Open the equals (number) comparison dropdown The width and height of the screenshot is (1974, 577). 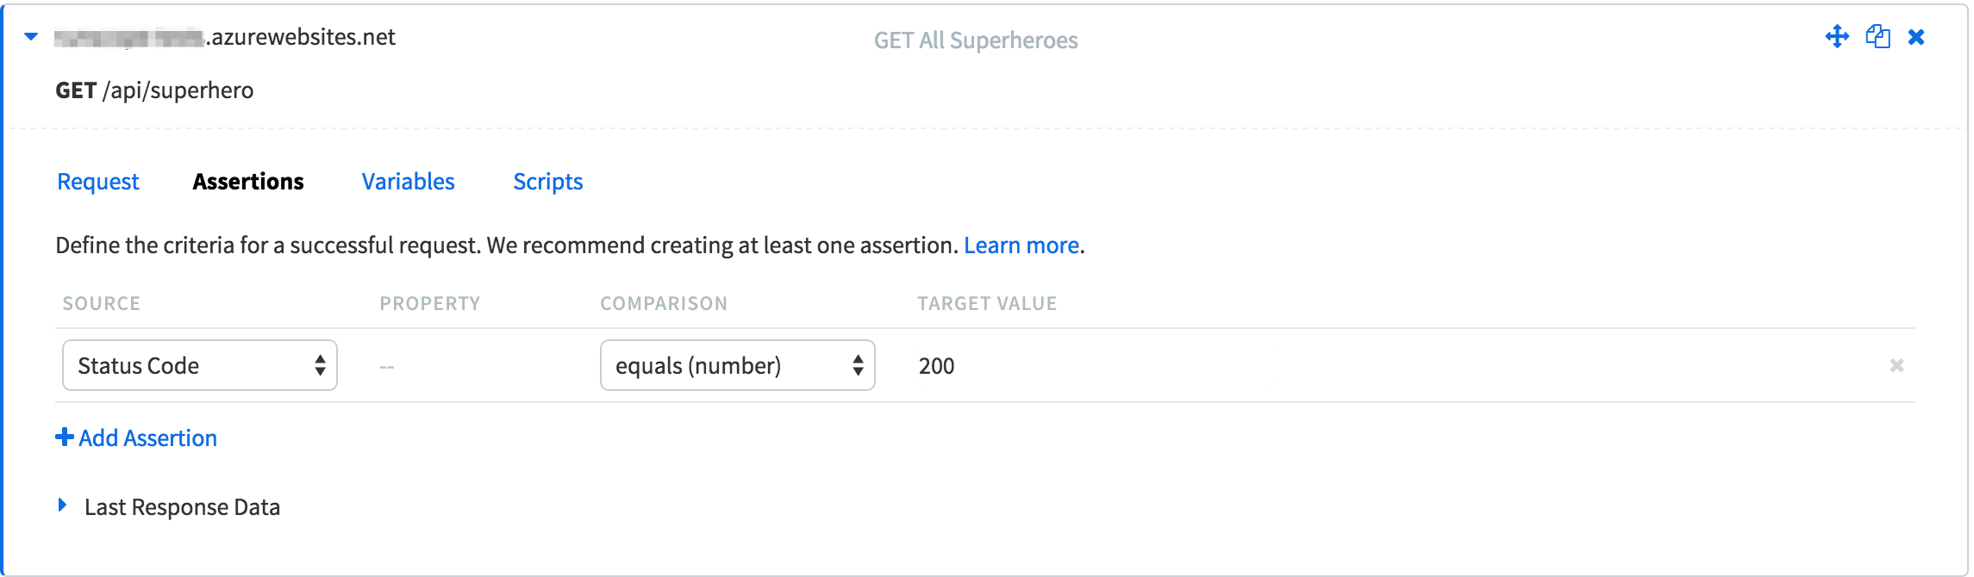tap(738, 365)
